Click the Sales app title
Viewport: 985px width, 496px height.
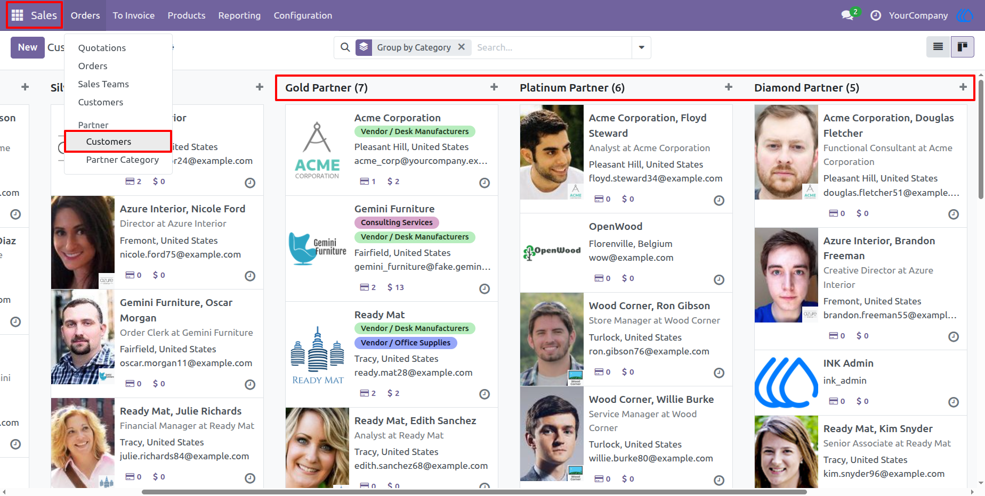click(44, 15)
